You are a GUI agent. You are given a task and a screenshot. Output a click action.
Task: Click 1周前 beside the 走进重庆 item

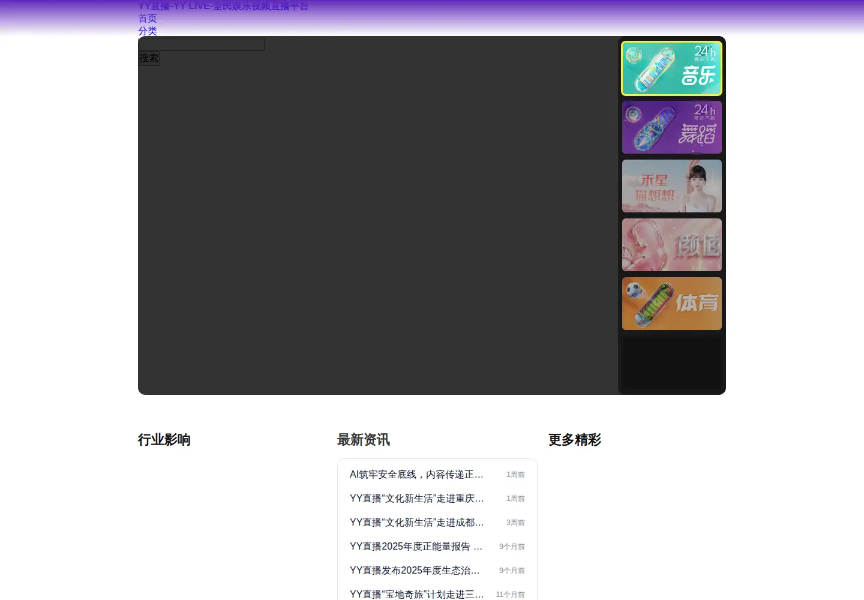click(x=515, y=499)
